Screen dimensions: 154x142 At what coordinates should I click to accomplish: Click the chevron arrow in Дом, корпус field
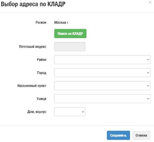click(x=83, y=112)
